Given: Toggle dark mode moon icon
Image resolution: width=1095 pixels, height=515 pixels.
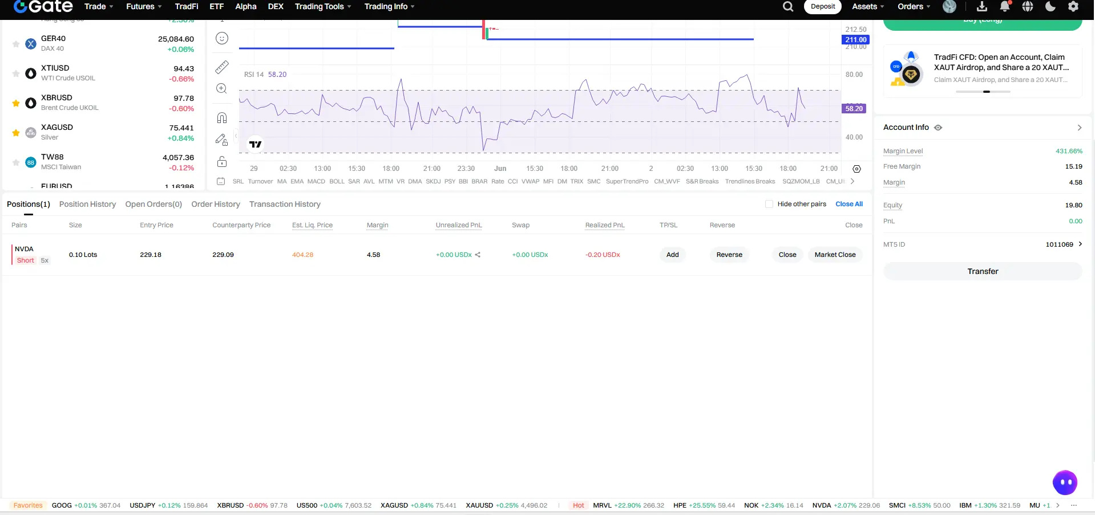Looking at the screenshot, I should tap(1050, 6).
